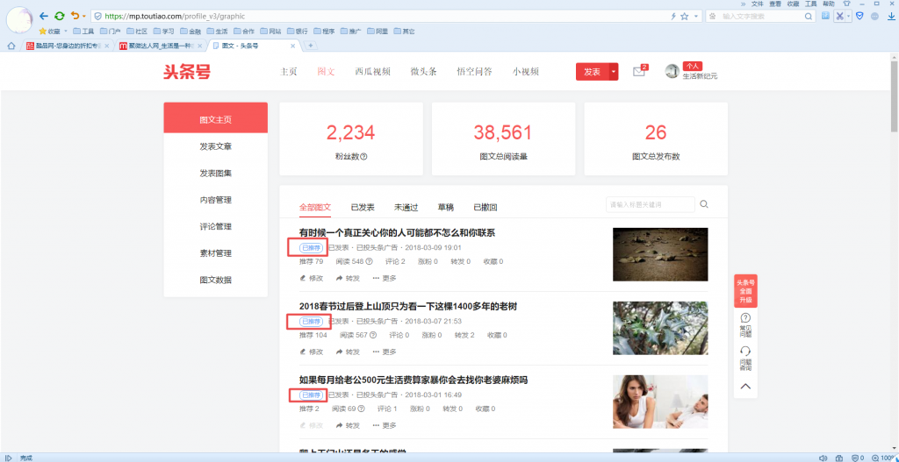This screenshot has height=462, width=899.
Task: Click the title keyword search input field
Action: point(648,204)
